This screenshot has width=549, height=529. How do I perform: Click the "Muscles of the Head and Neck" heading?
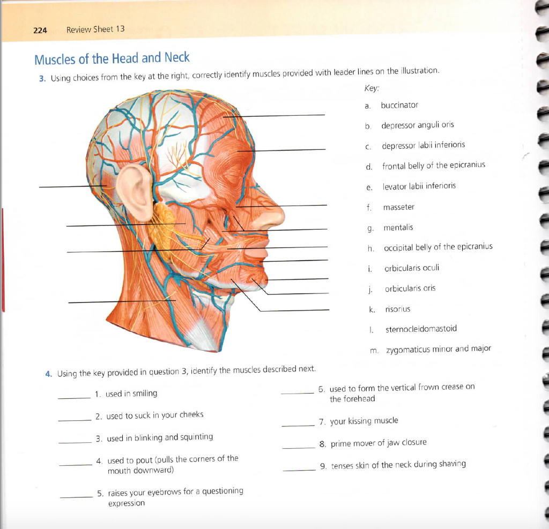112,58
